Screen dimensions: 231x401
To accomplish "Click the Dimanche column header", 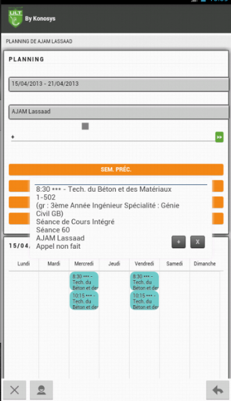I will click(x=205, y=264).
